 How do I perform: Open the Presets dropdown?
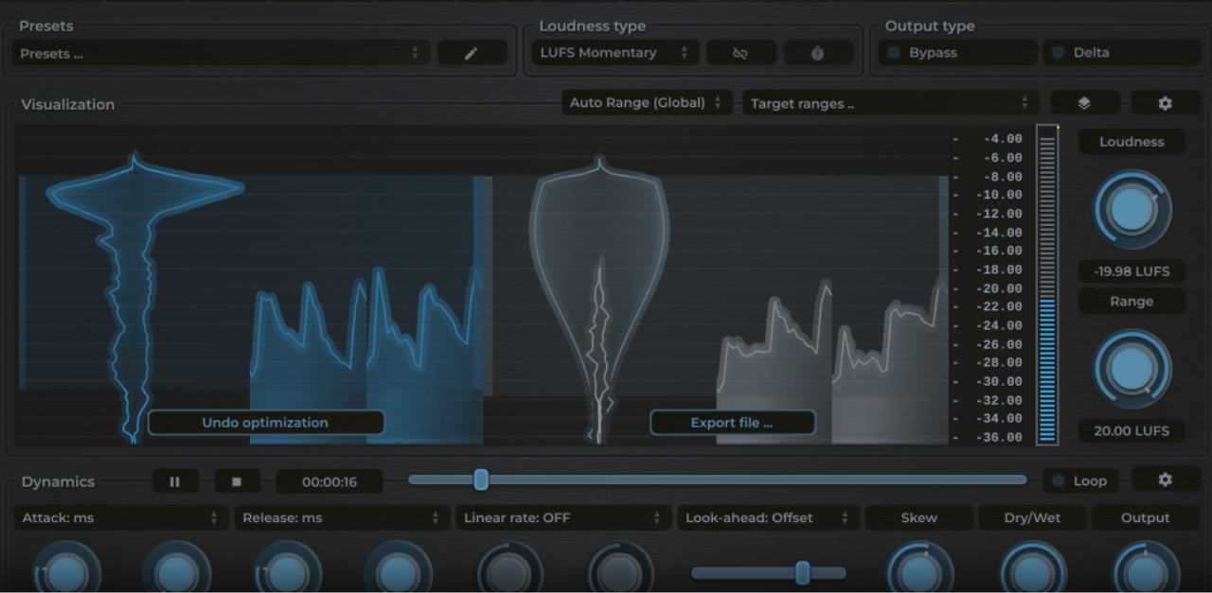221,54
